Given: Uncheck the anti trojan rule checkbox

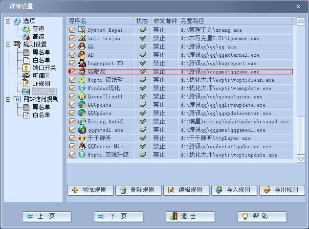Looking at the screenshot, I should click(72, 38).
